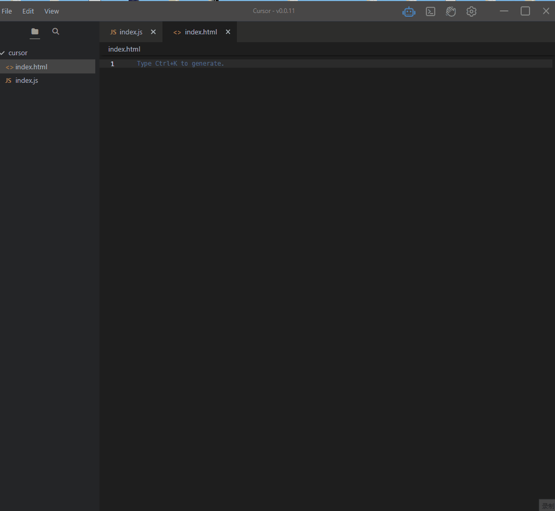The image size is (555, 511).
Task: Open the Edit menu
Action: click(28, 11)
